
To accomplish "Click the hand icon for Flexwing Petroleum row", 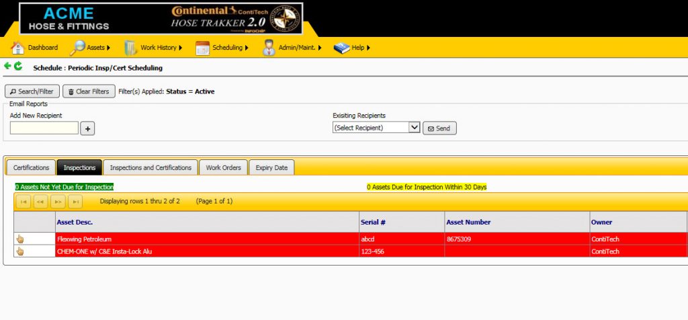I will point(19,239).
